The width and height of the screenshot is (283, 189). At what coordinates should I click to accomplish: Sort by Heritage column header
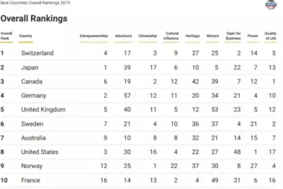click(193, 36)
